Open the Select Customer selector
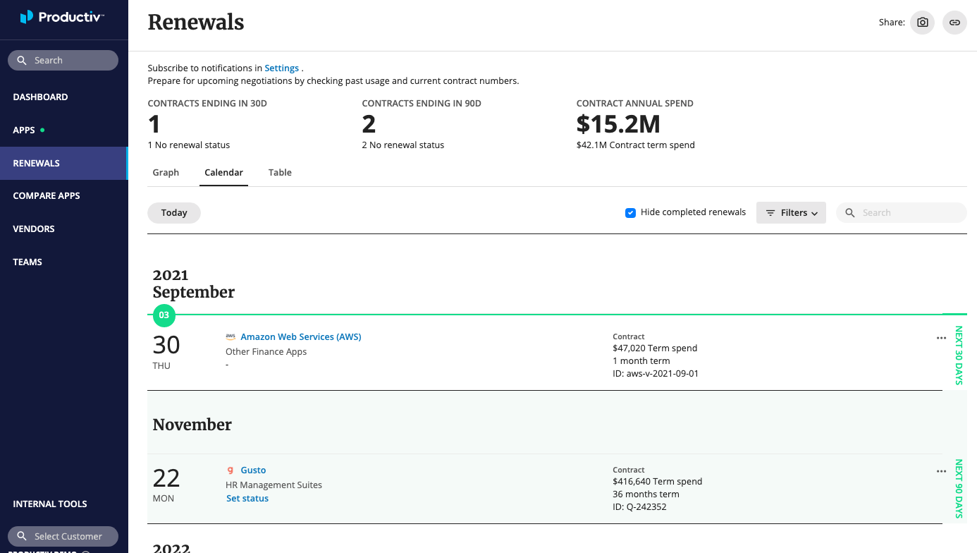Viewport: 977px width, 553px height. coord(63,536)
